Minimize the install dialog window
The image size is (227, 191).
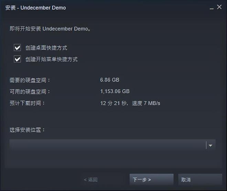click(x=212, y=8)
